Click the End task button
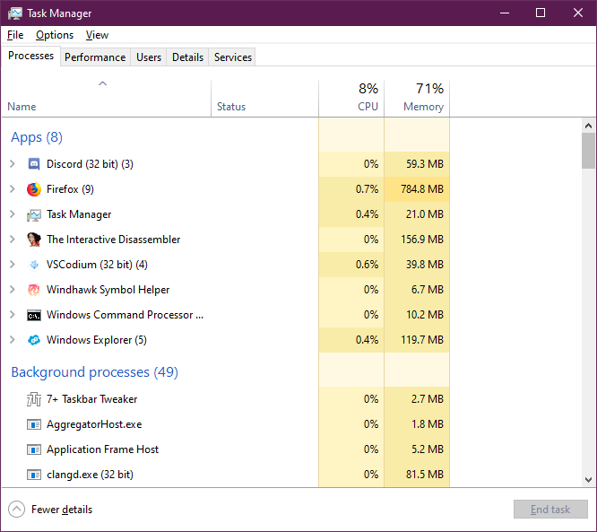 (x=550, y=510)
